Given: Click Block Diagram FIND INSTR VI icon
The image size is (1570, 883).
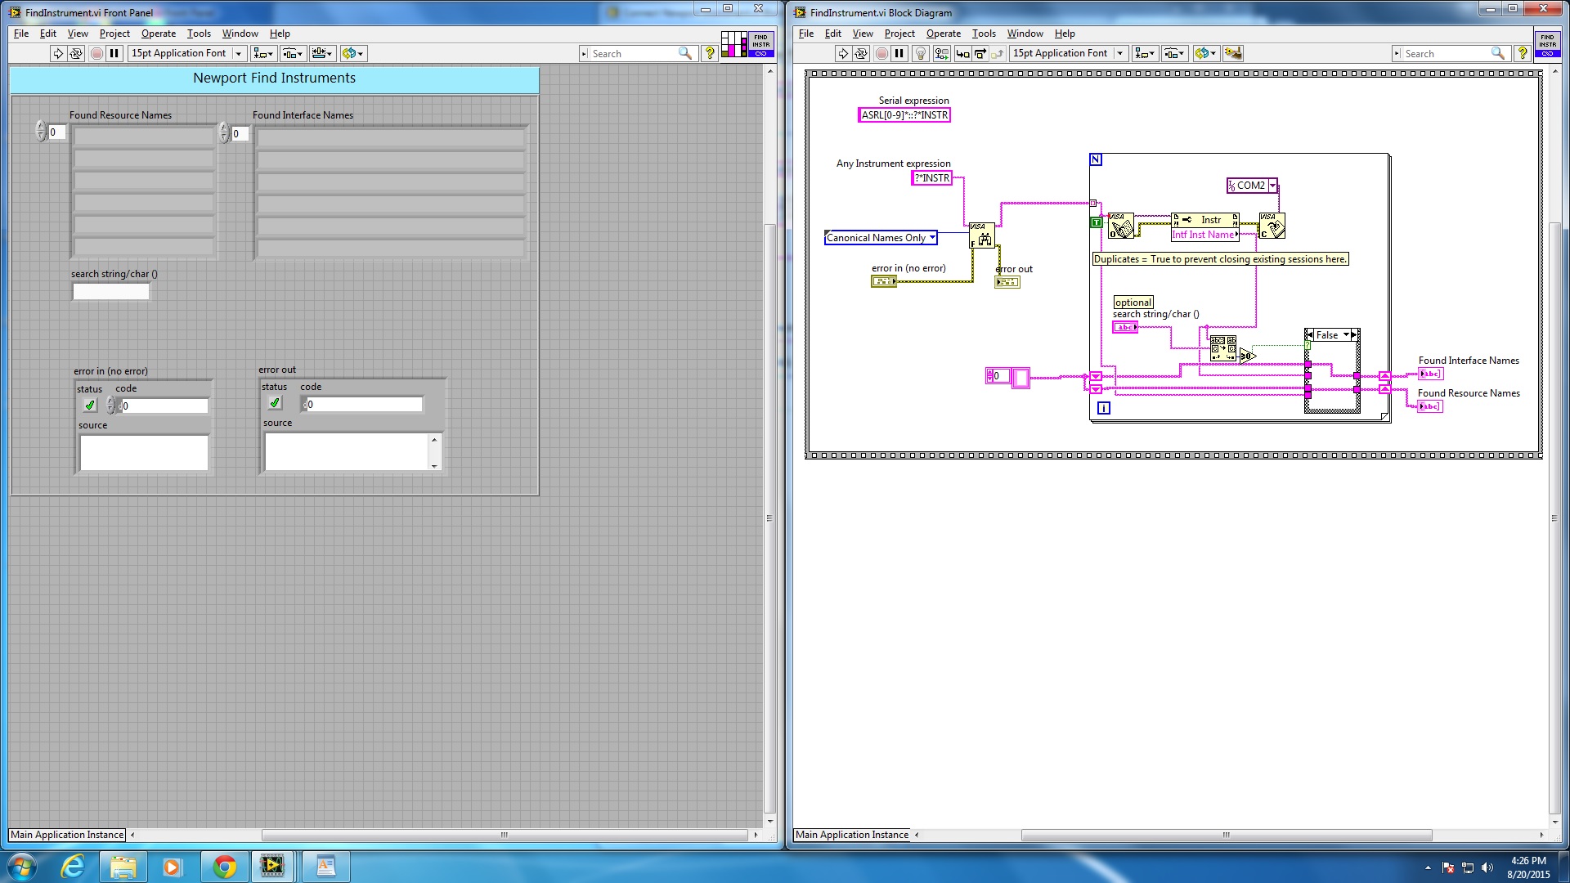Looking at the screenshot, I should tap(1547, 44).
